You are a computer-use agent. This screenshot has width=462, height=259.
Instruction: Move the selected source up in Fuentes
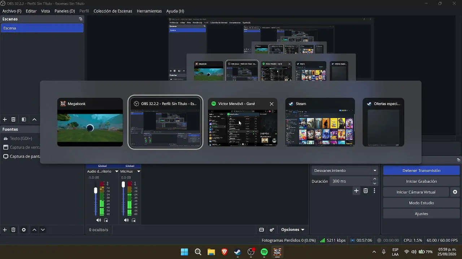34,230
